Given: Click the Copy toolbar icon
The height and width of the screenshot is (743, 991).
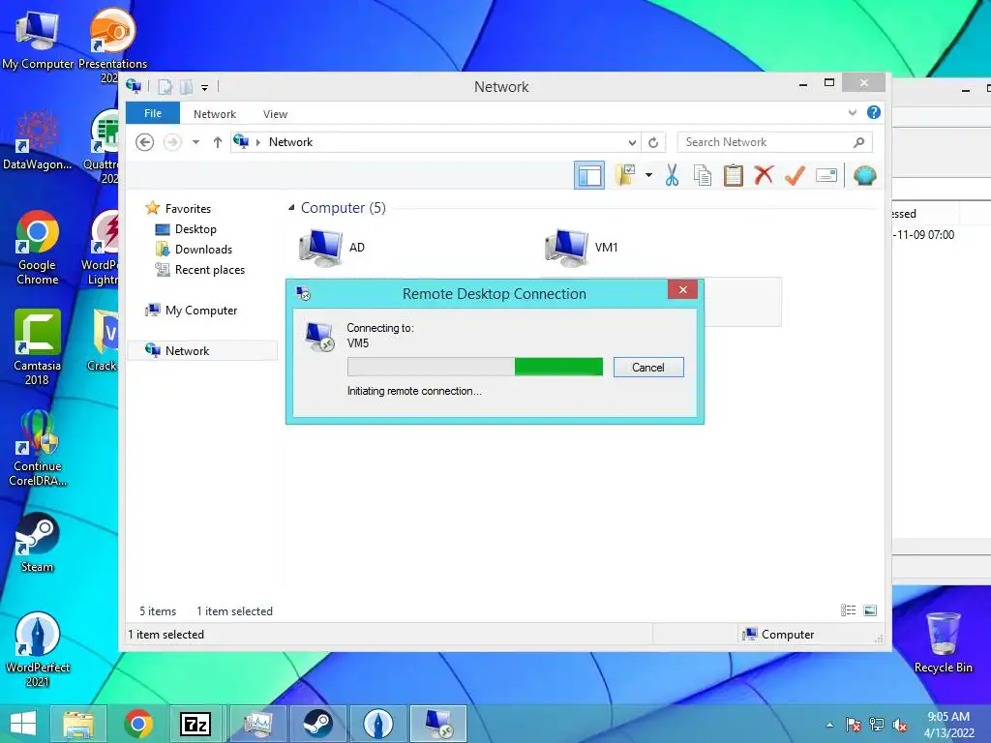Looking at the screenshot, I should [703, 175].
